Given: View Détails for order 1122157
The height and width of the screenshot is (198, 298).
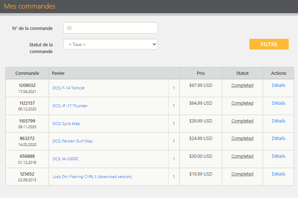Looking at the screenshot, I should click(x=278, y=103).
